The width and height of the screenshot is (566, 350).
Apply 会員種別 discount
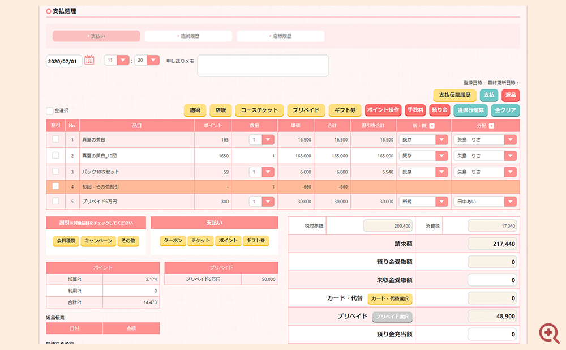[x=66, y=241]
